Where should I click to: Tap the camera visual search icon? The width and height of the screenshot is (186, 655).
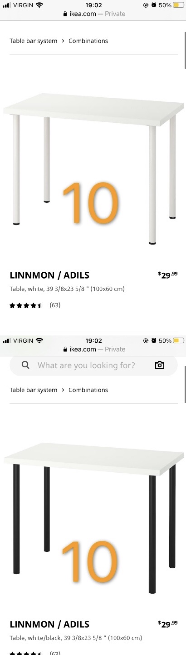[x=160, y=365]
